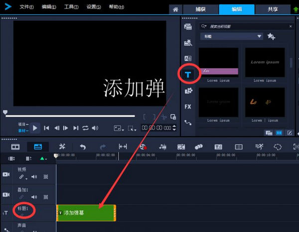Select the purple bar title preset
The image size is (299, 232).
(x=218, y=63)
